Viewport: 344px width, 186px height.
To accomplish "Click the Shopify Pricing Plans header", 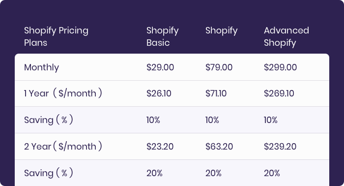I will click(x=56, y=36).
